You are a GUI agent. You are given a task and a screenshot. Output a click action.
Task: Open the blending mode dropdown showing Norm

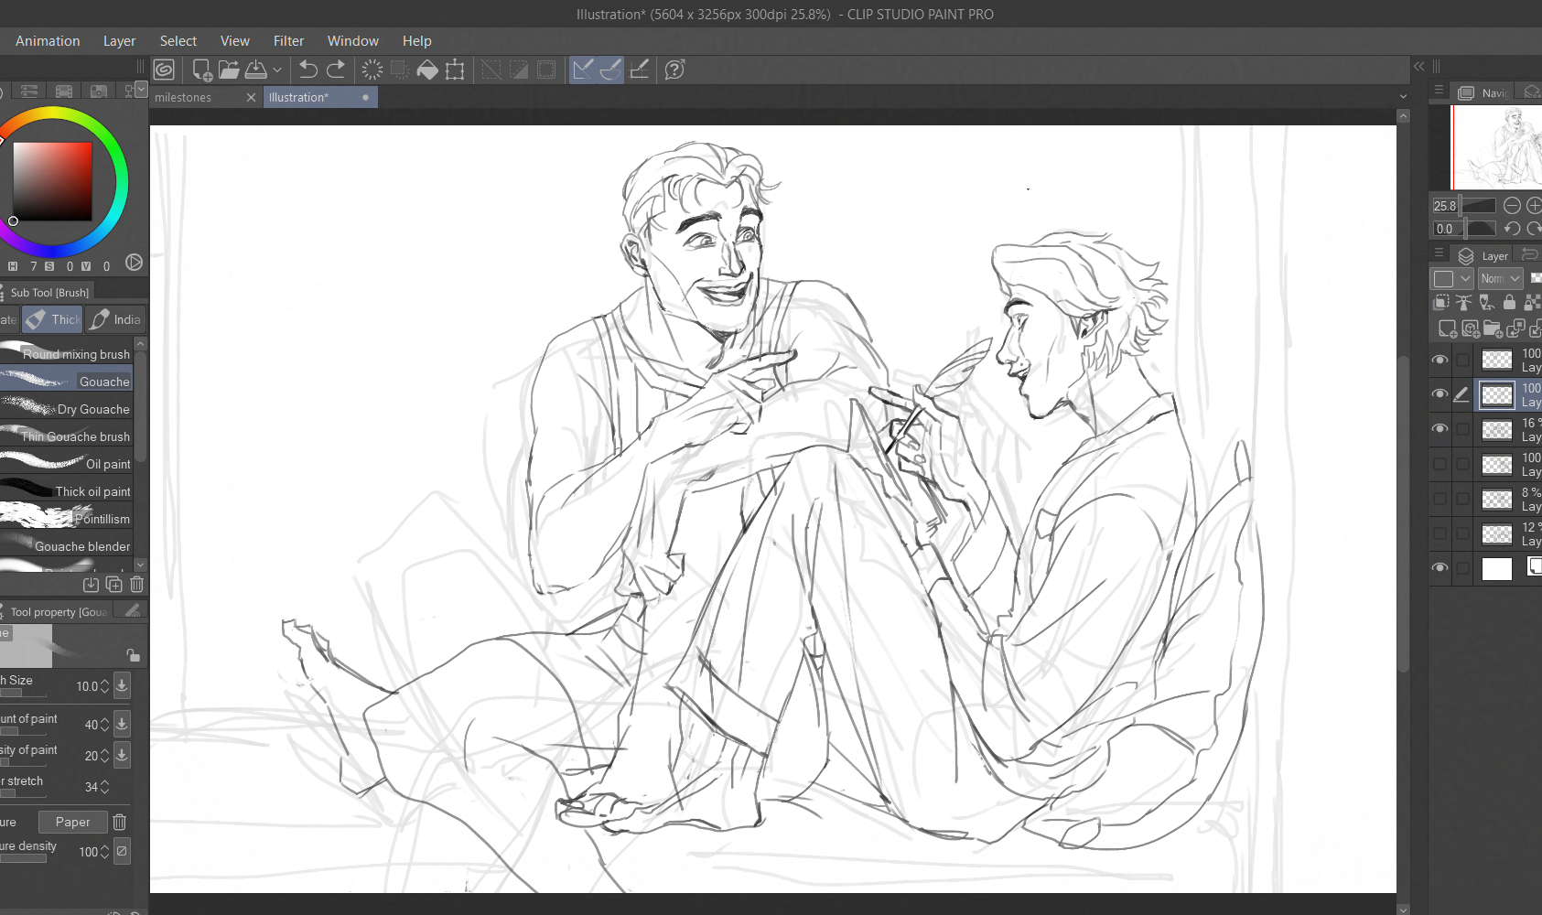click(1500, 278)
